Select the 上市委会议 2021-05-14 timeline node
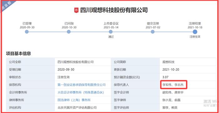This screenshot has width=219, height=113. [x=111, y=32]
